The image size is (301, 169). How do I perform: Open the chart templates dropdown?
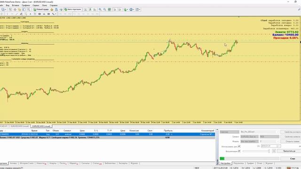coord(138,9)
